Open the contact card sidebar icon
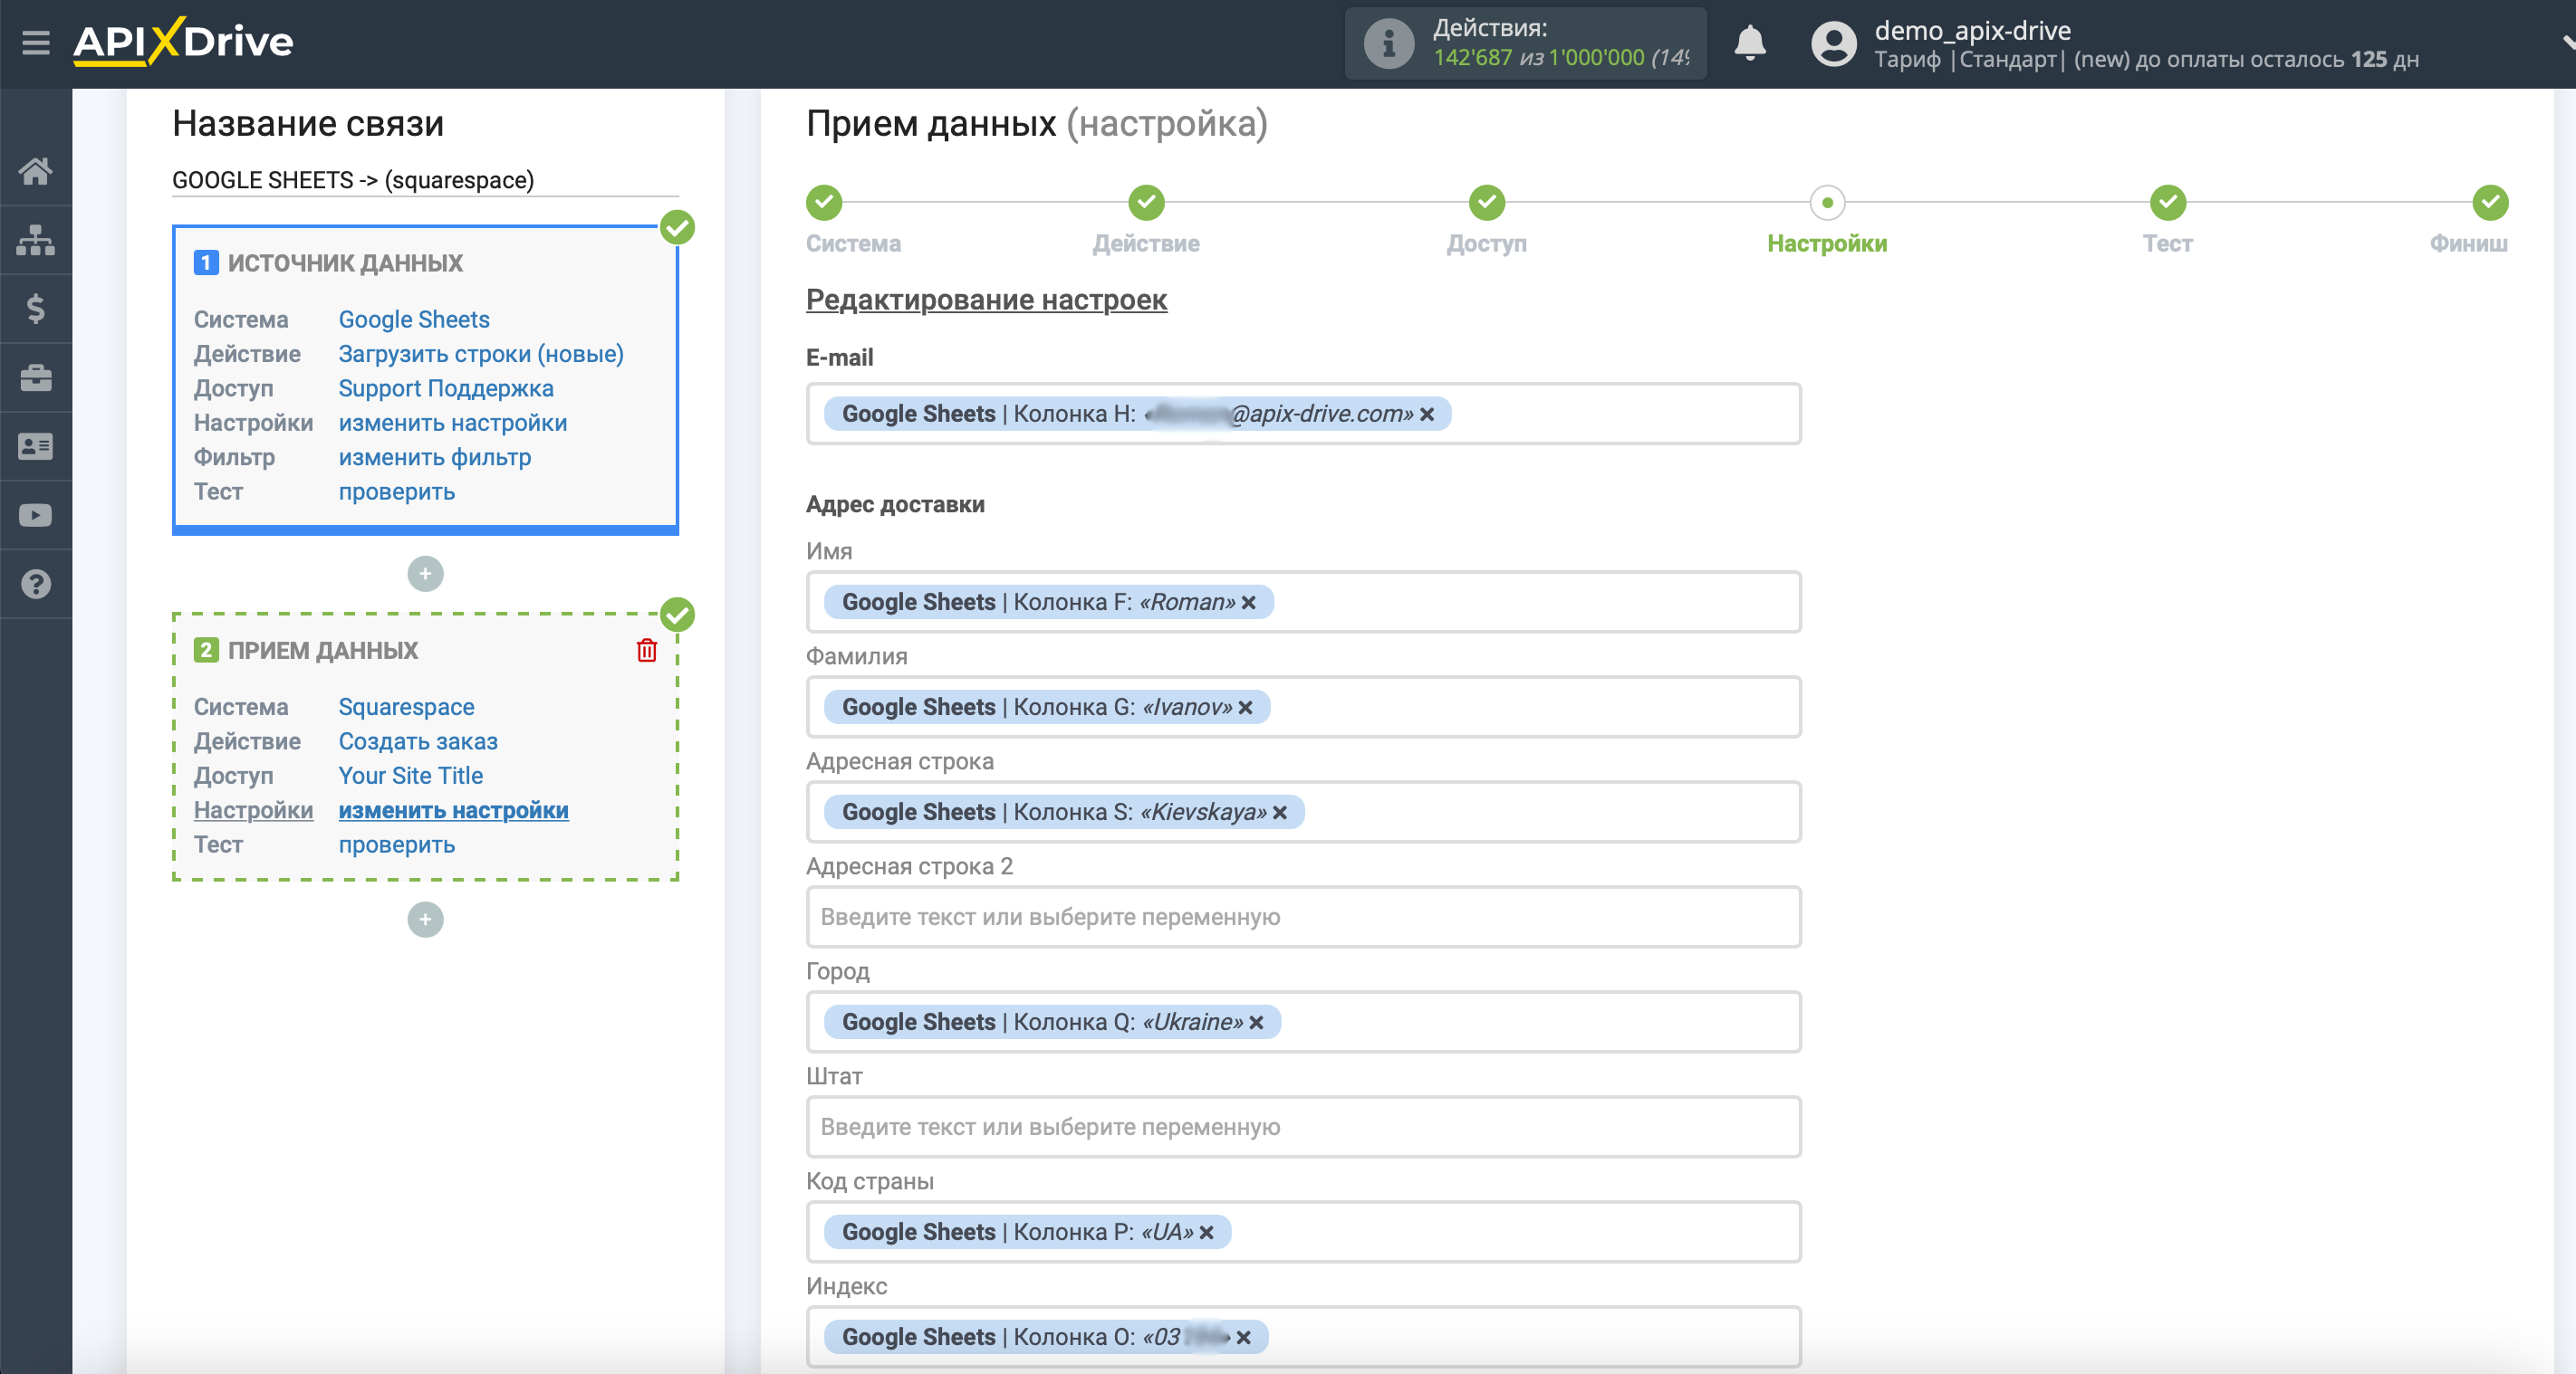This screenshot has height=1374, width=2576. pos(36,446)
